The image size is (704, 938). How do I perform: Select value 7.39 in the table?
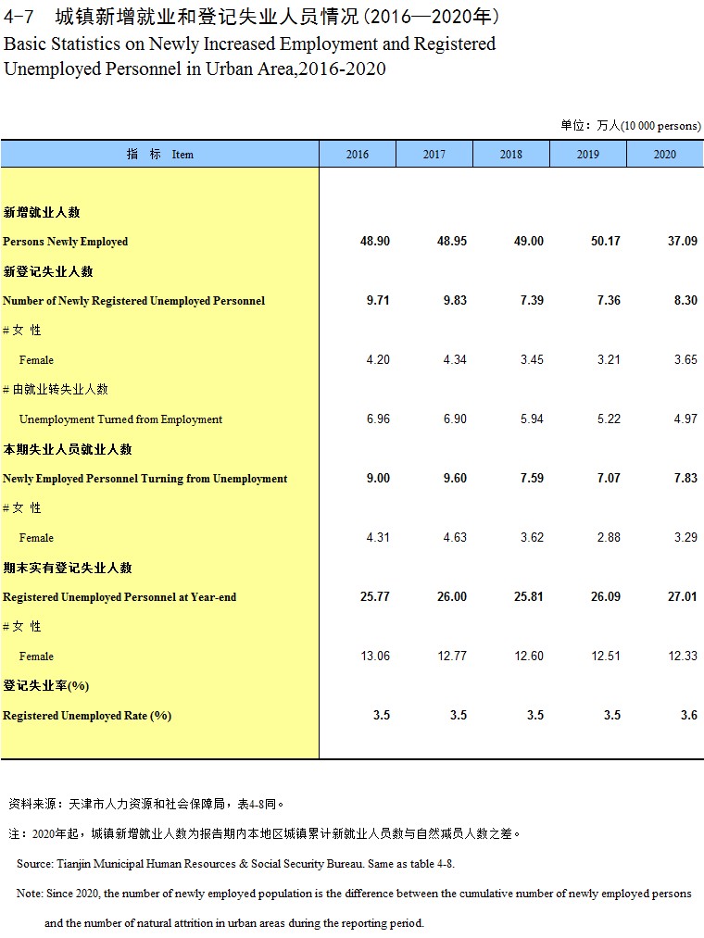coord(532,300)
